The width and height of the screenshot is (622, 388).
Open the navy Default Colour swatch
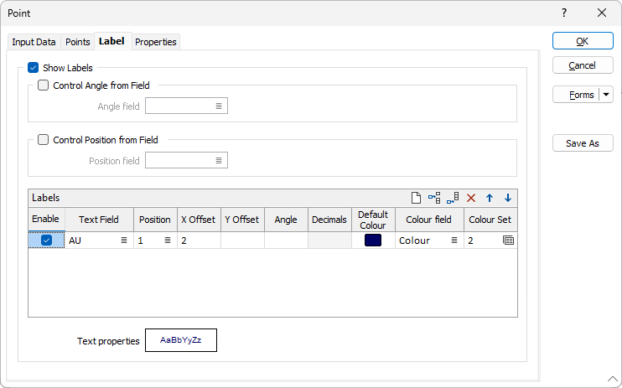coord(373,241)
